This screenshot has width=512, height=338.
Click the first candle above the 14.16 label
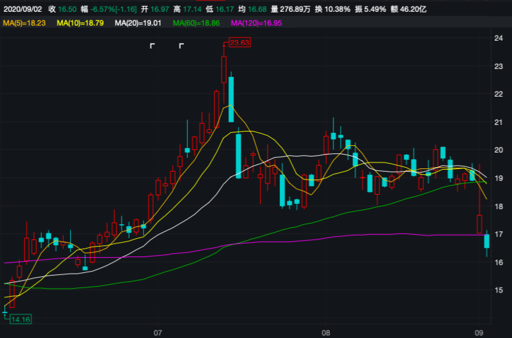(x=5, y=309)
